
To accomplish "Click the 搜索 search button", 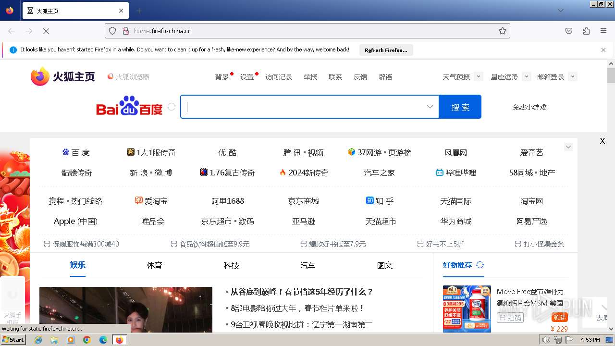I will point(460,107).
